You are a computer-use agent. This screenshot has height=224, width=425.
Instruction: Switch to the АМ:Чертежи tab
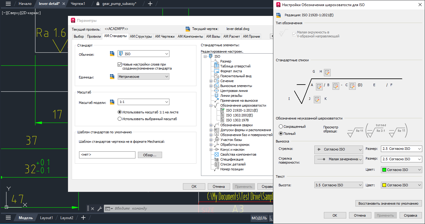(165, 36)
